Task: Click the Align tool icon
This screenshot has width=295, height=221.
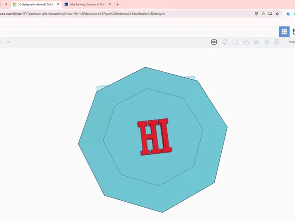Action: [256, 42]
